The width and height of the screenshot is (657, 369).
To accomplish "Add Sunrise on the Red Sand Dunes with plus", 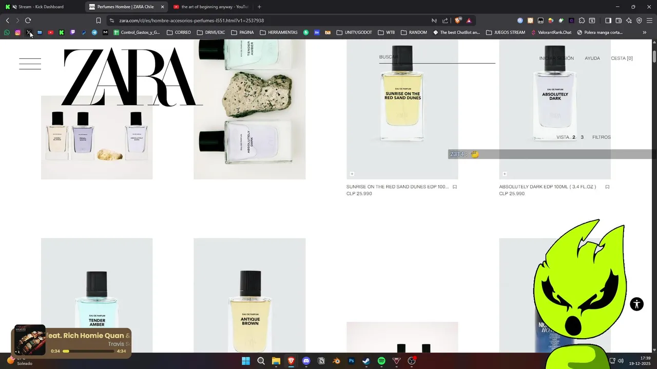I will (352, 174).
